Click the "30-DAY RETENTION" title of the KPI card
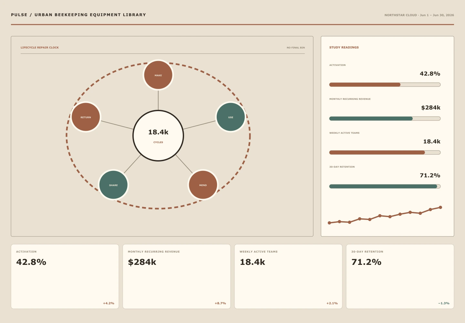 coord(367,252)
